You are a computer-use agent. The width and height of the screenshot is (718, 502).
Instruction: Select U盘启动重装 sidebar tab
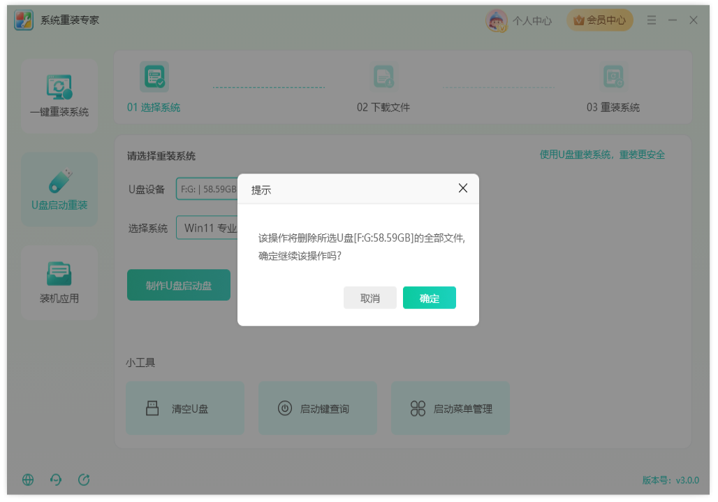click(59, 189)
